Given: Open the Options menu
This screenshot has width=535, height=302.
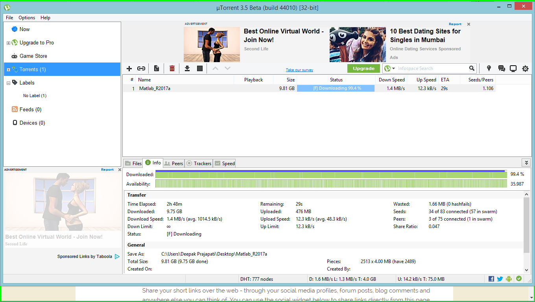Looking at the screenshot, I should pos(27,18).
